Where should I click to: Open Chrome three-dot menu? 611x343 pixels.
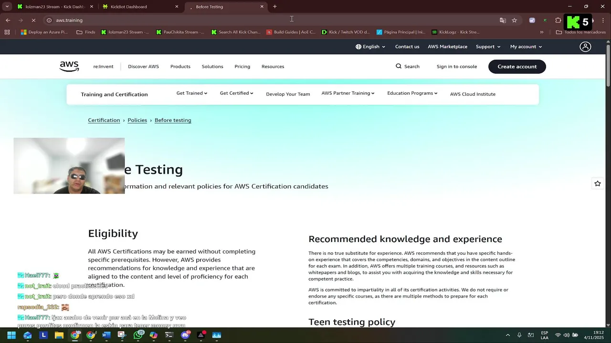point(604,20)
